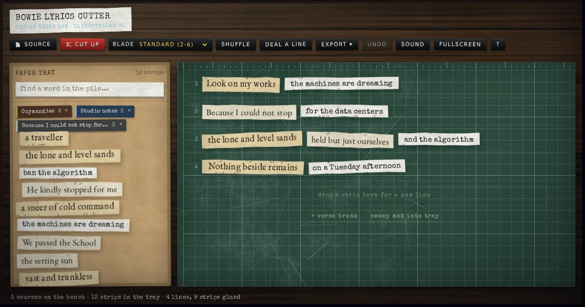
Task: Click the red Cut Up scissors button
Action: click(82, 44)
